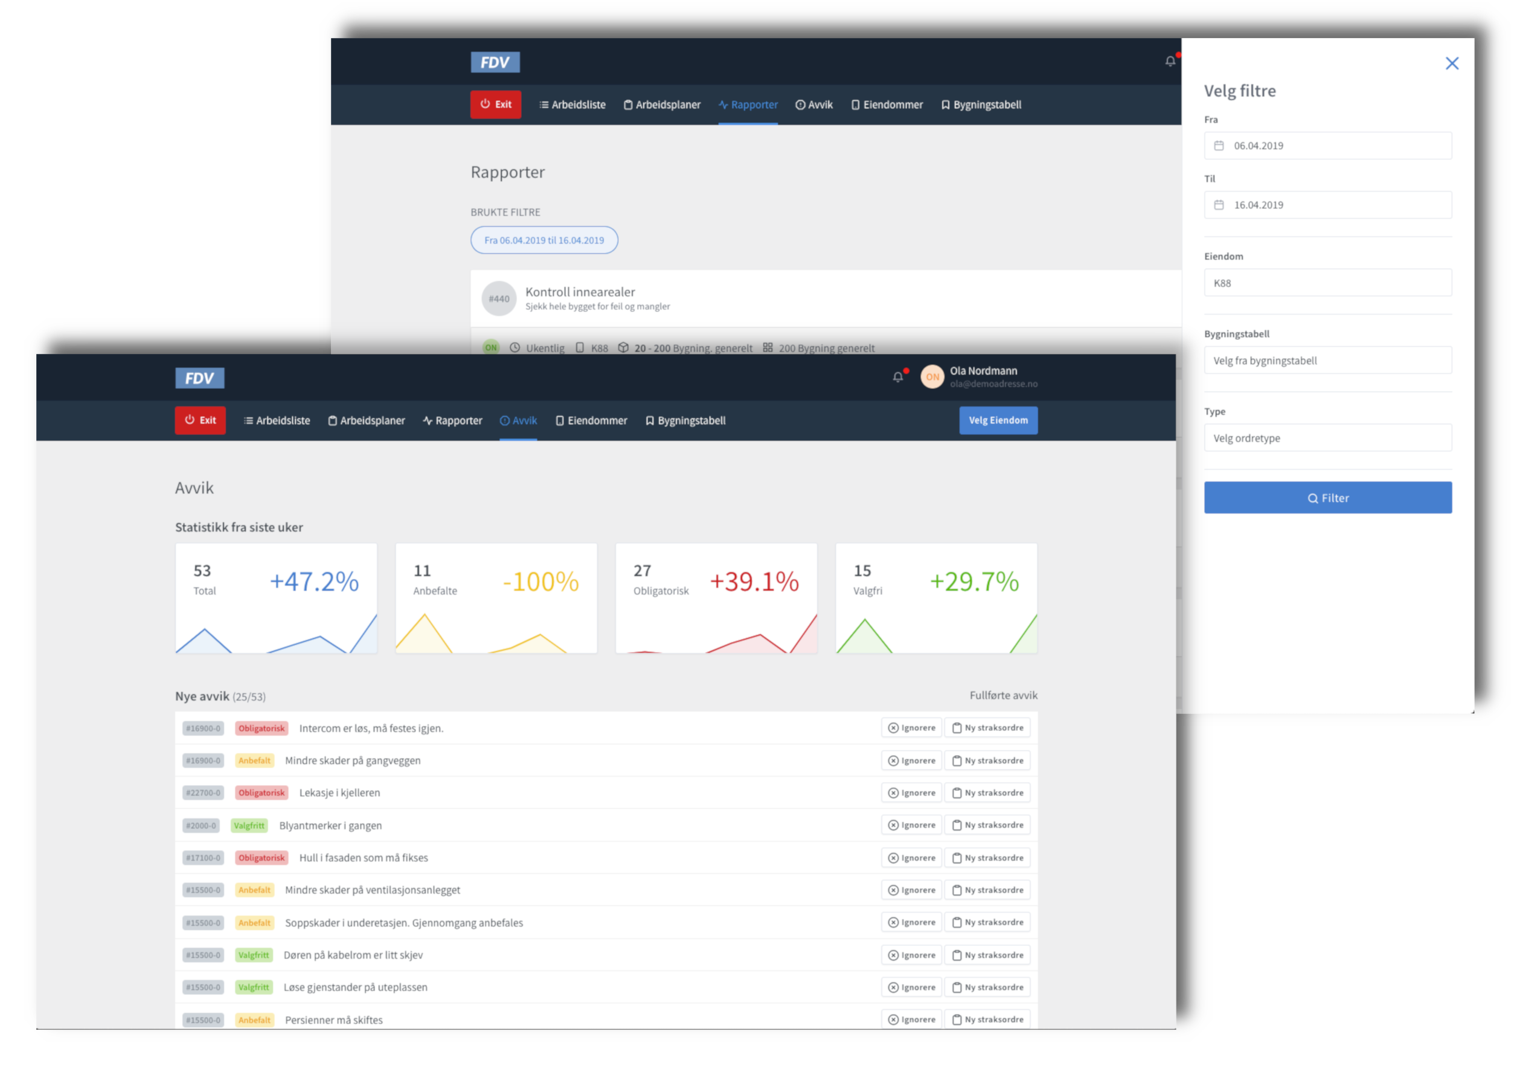Open the Velg ordretype dropdown
Viewport: 1517px width, 1083px height.
click(1327, 438)
